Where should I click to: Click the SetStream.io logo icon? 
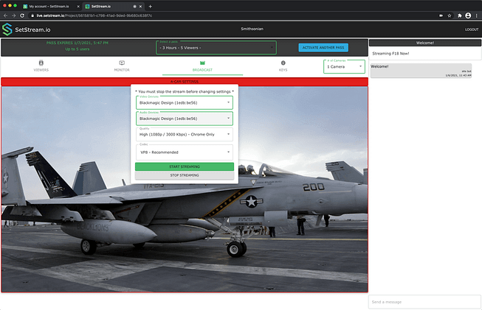[7, 29]
